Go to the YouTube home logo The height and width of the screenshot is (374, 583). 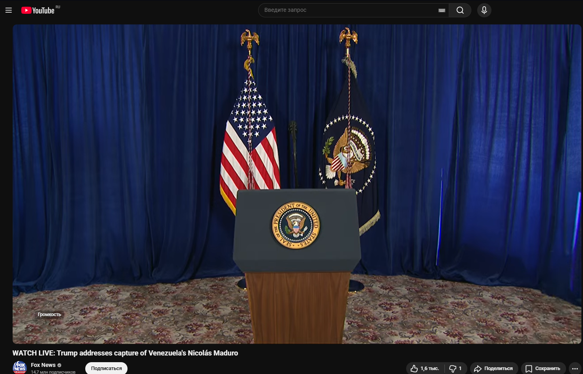(38, 10)
